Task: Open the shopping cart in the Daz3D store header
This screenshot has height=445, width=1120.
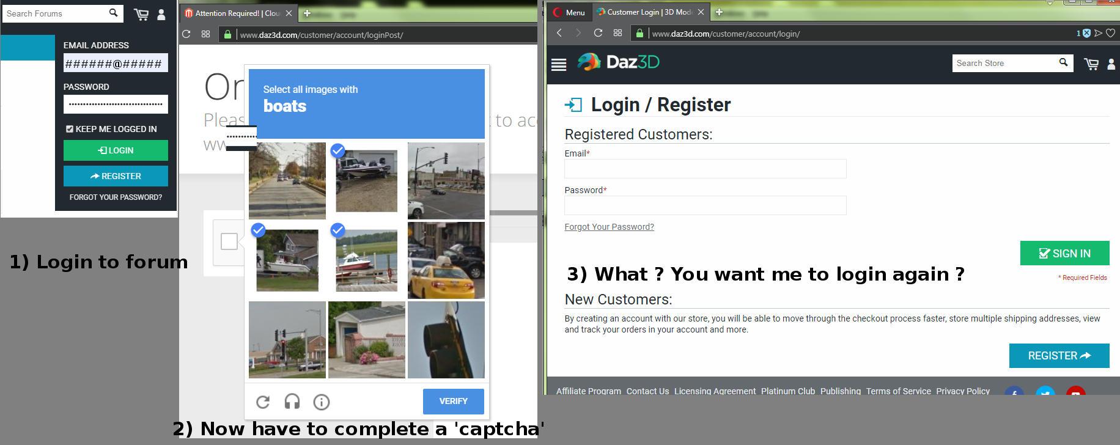Action: pos(1091,64)
